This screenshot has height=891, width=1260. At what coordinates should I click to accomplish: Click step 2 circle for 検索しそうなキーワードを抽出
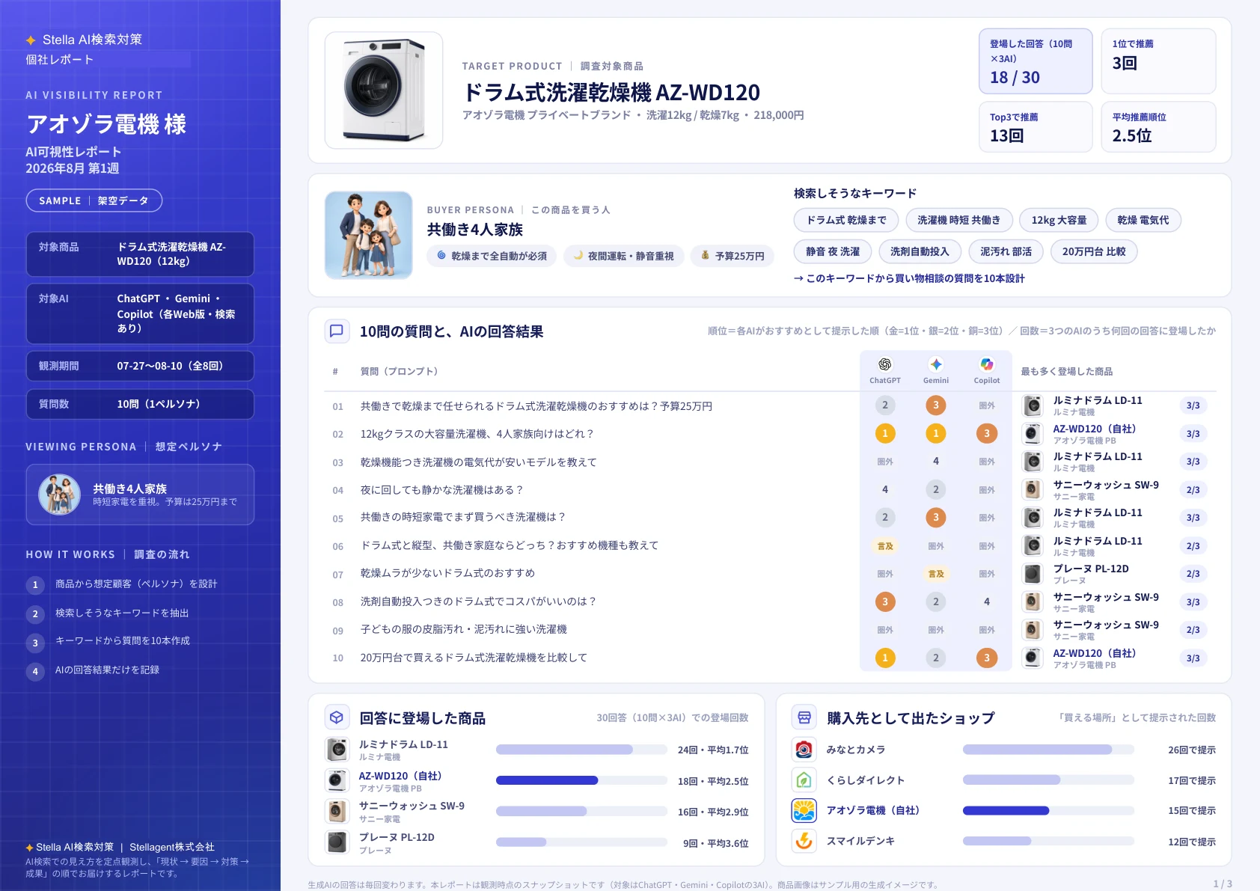coord(35,614)
